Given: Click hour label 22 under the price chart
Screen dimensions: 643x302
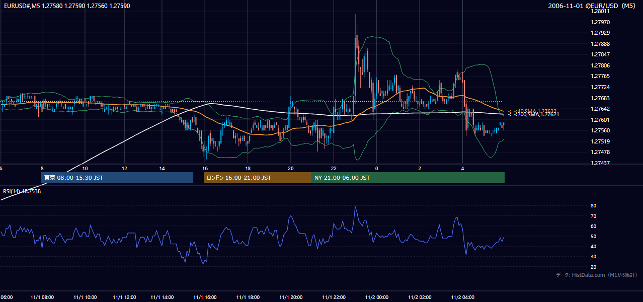Looking at the screenshot, I should click(x=334, y=168).
